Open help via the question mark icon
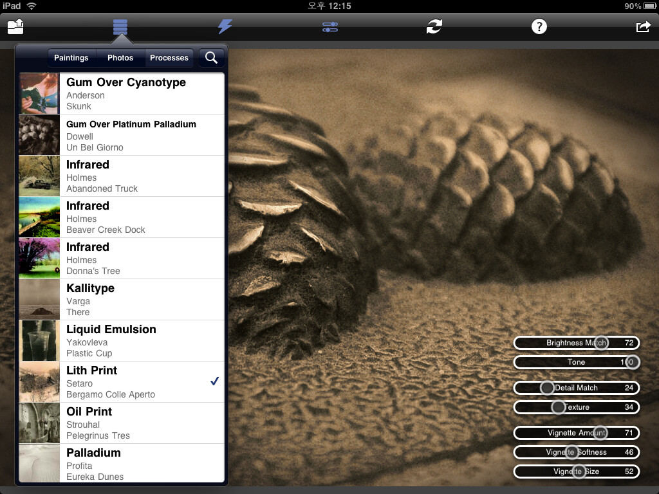The height and width of the screenshot is (494, 659). click(539, 26)
